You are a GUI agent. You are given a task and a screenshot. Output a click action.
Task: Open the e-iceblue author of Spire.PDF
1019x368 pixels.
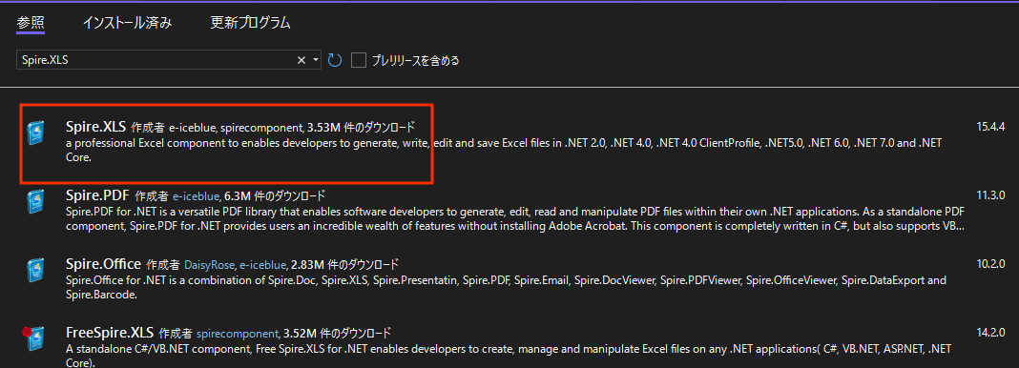coord(197,195)
